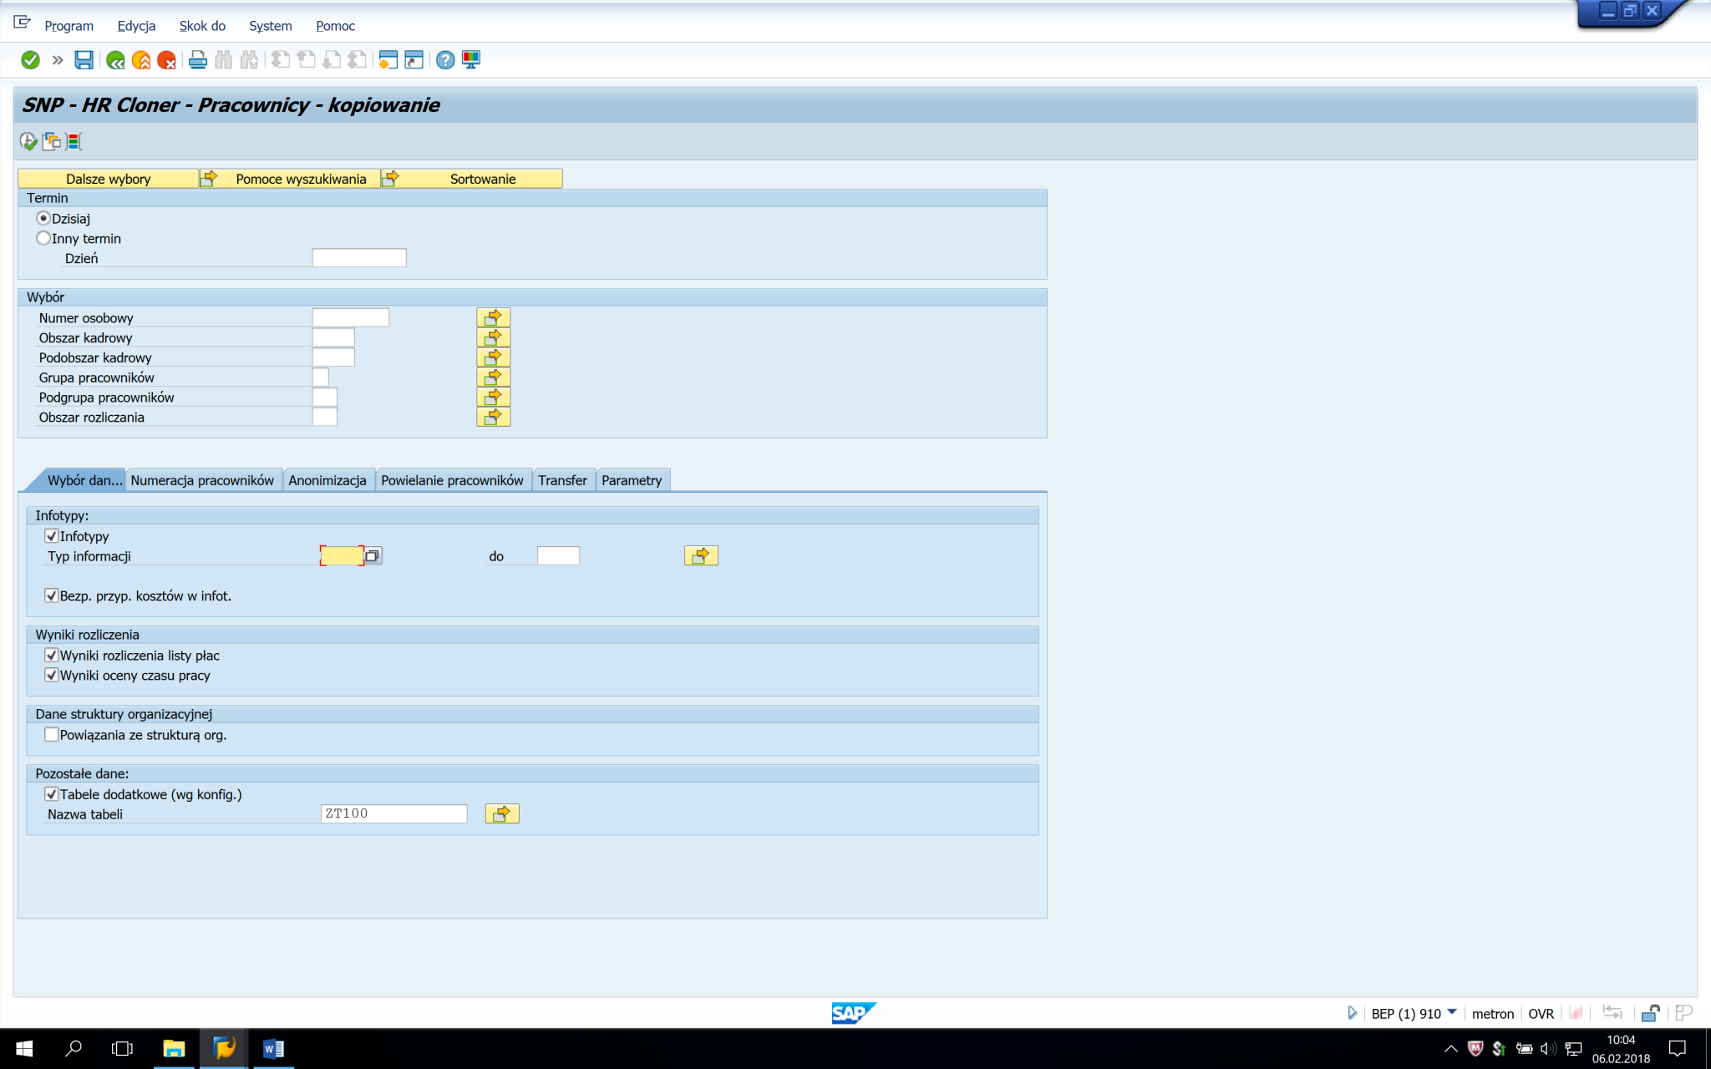Screen dimensions: 1711x1069
Task: Open multiple selection for Nazwa tabeli
Action: coord(502,813)
